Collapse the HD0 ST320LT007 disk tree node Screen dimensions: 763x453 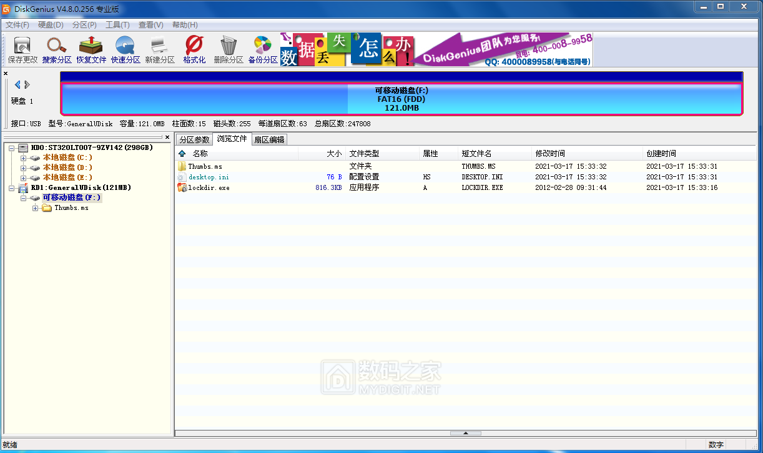12,148
